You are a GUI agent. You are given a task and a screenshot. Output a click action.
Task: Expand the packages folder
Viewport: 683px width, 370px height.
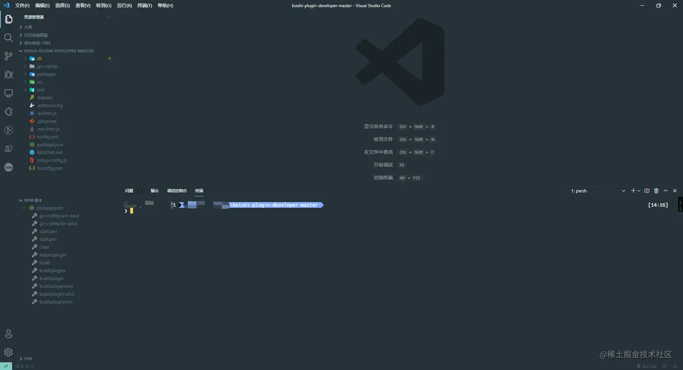tap(46, 74)
